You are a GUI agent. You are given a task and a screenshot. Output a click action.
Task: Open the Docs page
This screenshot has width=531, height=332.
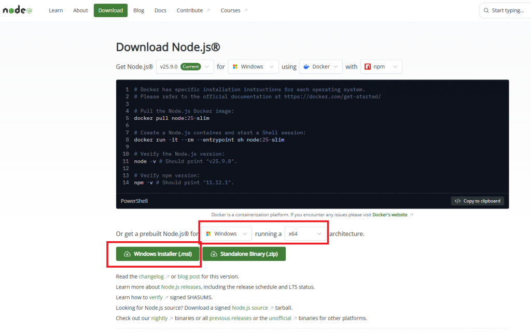[x=160, y=10]
